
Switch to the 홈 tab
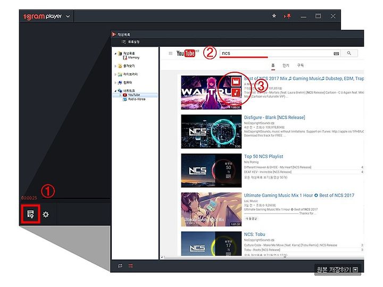(273, 65)
